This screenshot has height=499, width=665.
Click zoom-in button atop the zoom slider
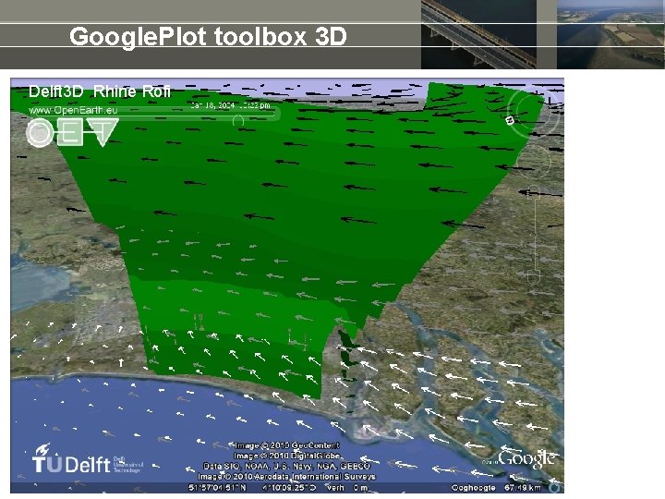pyautogui.click(x=535, y=192)
